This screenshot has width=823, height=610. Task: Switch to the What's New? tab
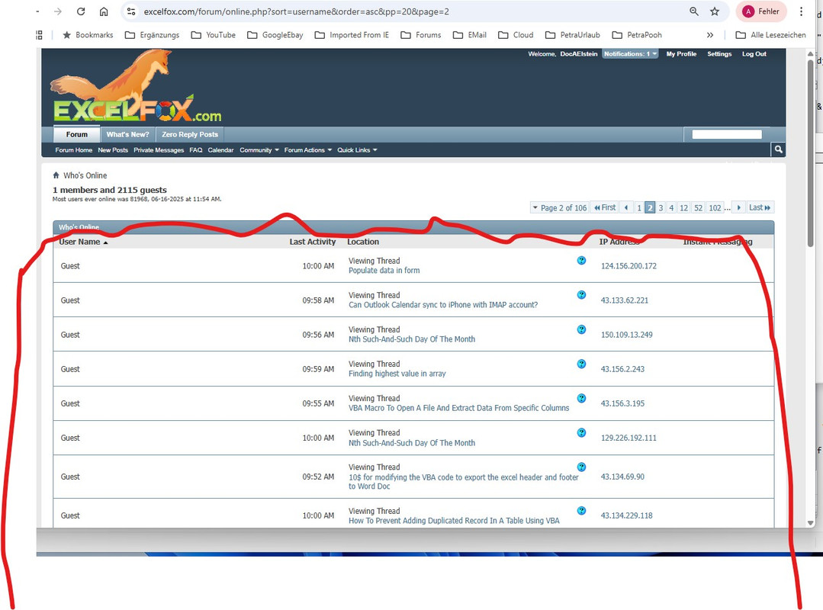[127, 134]
